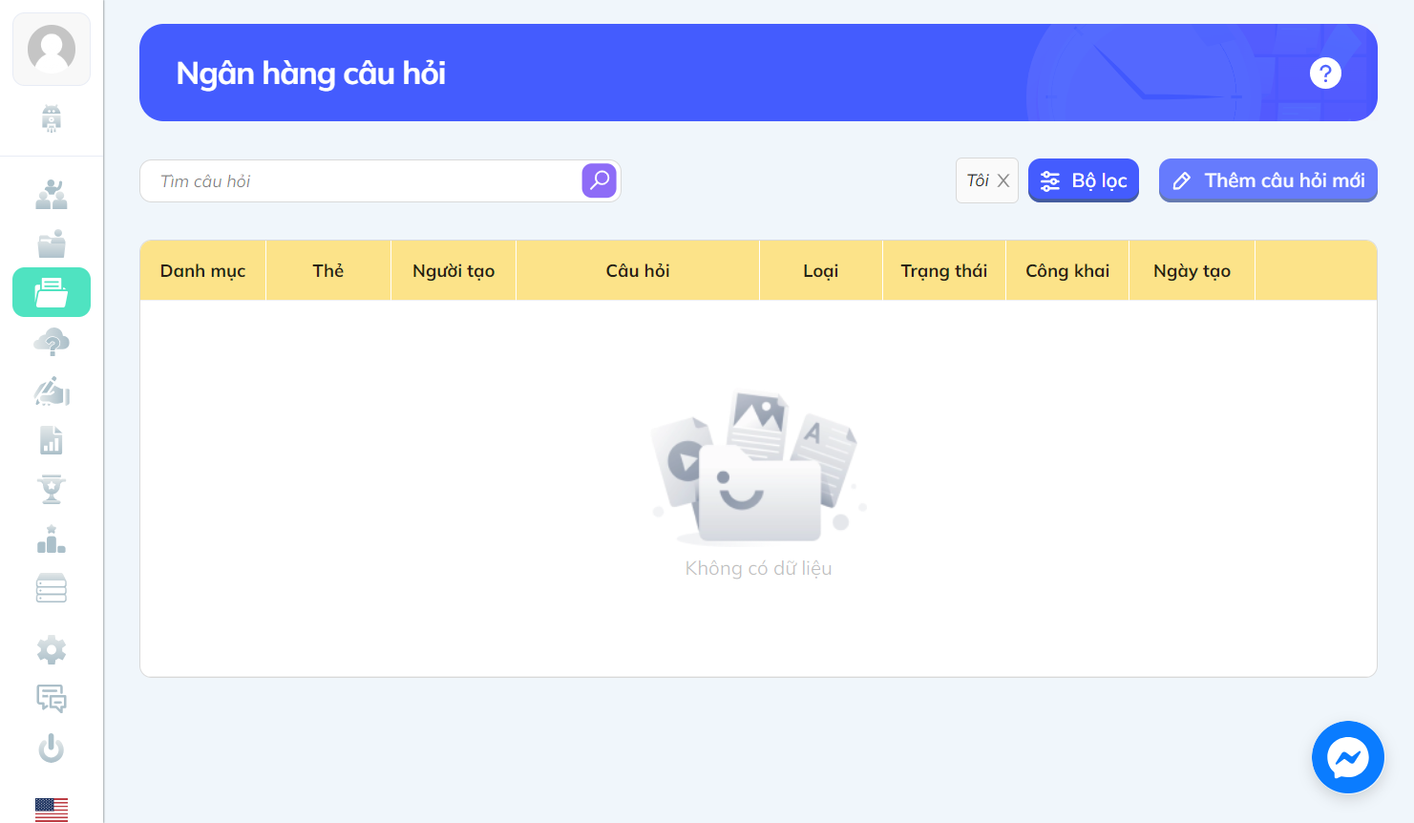Switch language via US flag icon
The image size is (1414, 823).
pyautogui.click(x=52, y=810)
